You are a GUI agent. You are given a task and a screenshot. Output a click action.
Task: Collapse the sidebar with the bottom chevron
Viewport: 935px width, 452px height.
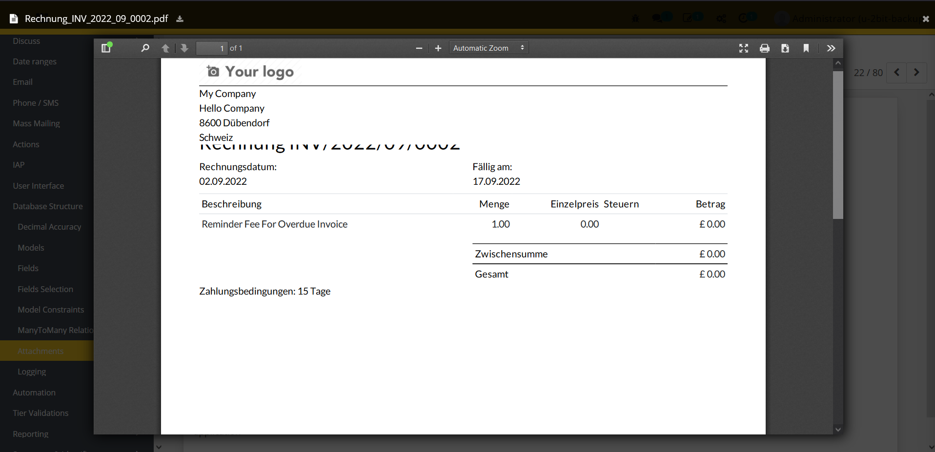click(158, 446)
